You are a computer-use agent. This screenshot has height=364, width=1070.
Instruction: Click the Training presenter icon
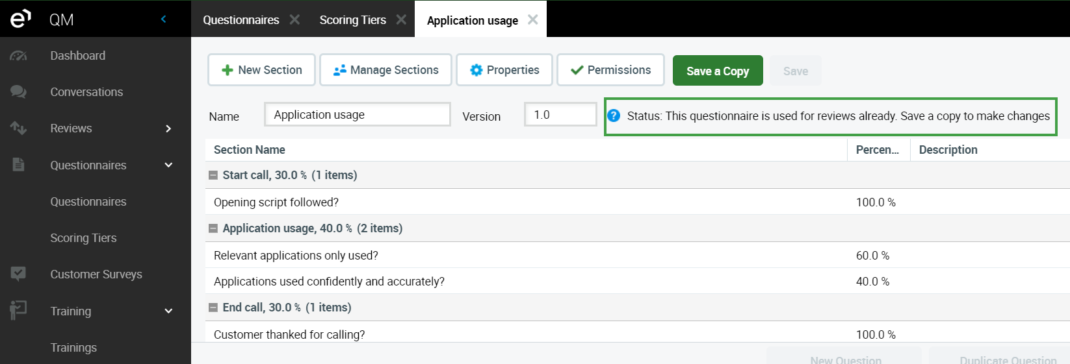coord(18,310)
